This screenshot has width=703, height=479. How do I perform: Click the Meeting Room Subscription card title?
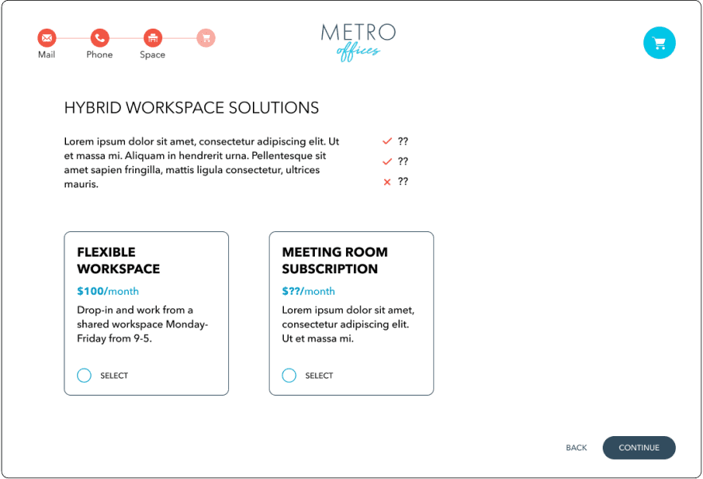[x=335, y=261]
